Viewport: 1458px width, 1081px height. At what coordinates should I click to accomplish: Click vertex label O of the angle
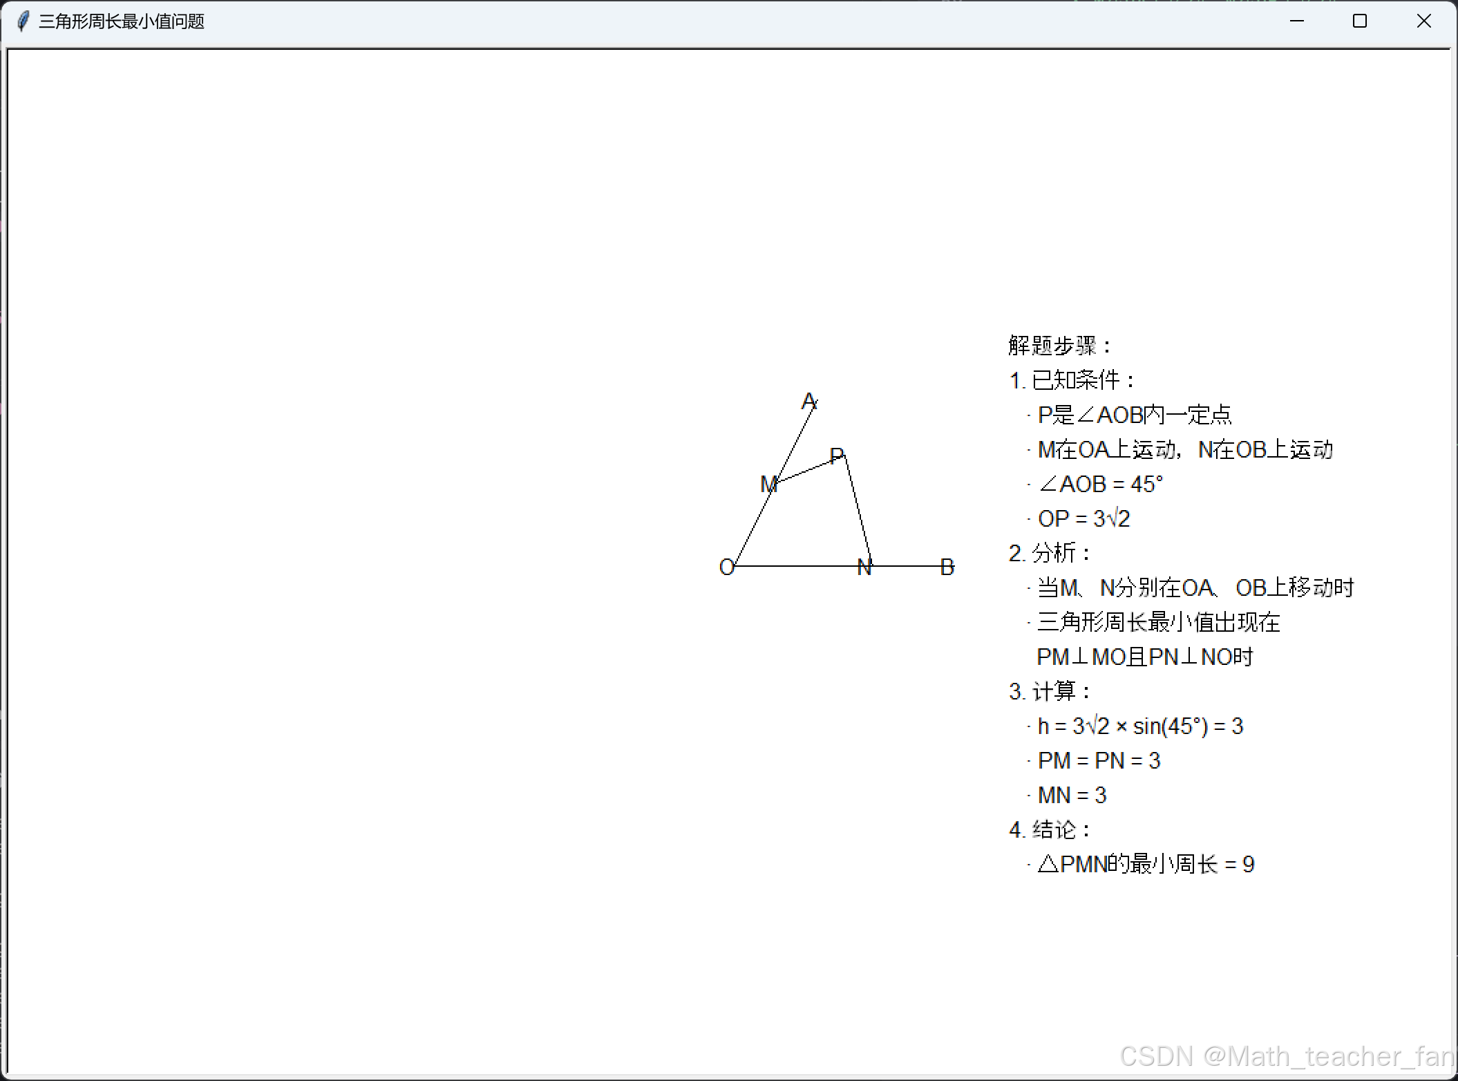[726, 567]
